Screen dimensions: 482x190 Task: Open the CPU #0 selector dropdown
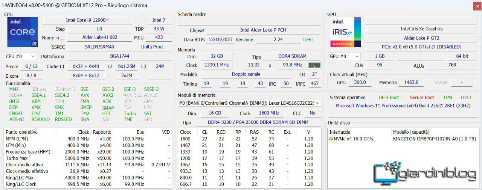[20, 56]
